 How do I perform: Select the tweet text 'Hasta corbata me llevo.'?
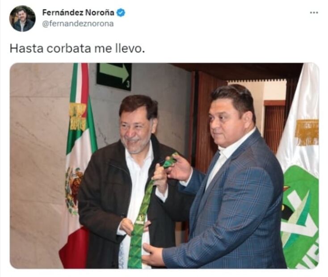[x=77, y=48]
